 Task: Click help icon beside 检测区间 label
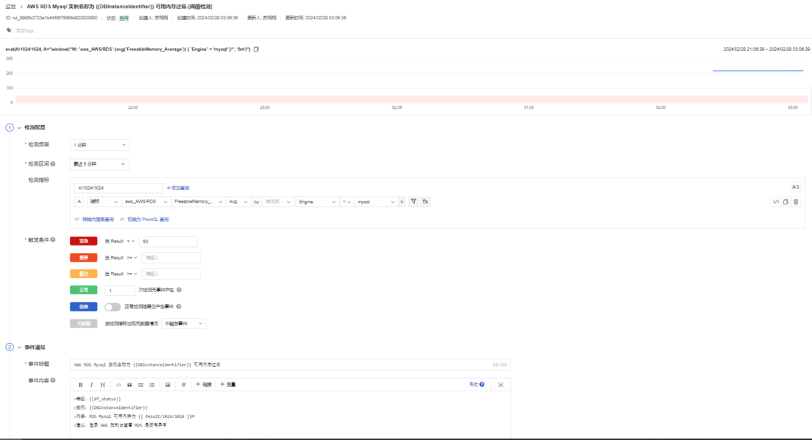coord(53,164)
